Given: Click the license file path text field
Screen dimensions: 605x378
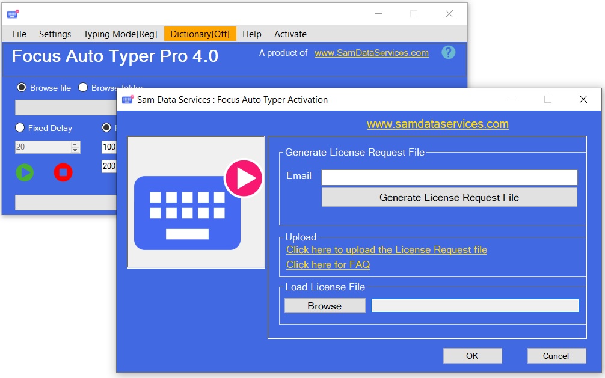Looking at the screenshot, I should click(475, 306).
